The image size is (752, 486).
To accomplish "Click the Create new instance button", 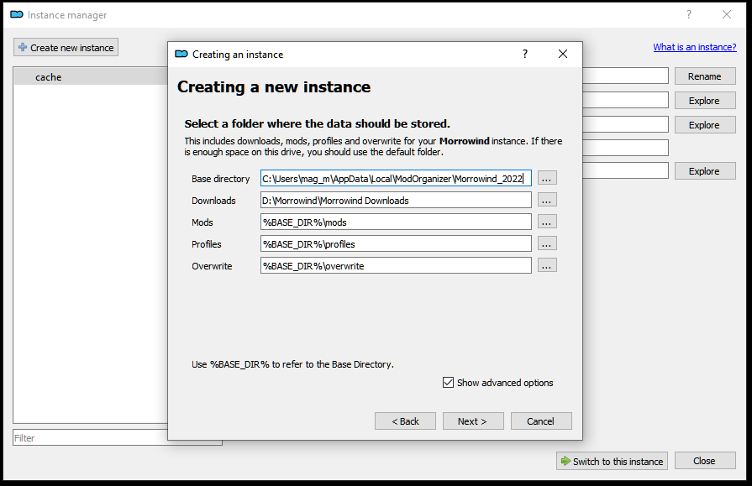I will (66, 48).
